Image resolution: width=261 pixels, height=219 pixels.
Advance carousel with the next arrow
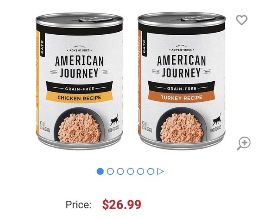(161, 171)
